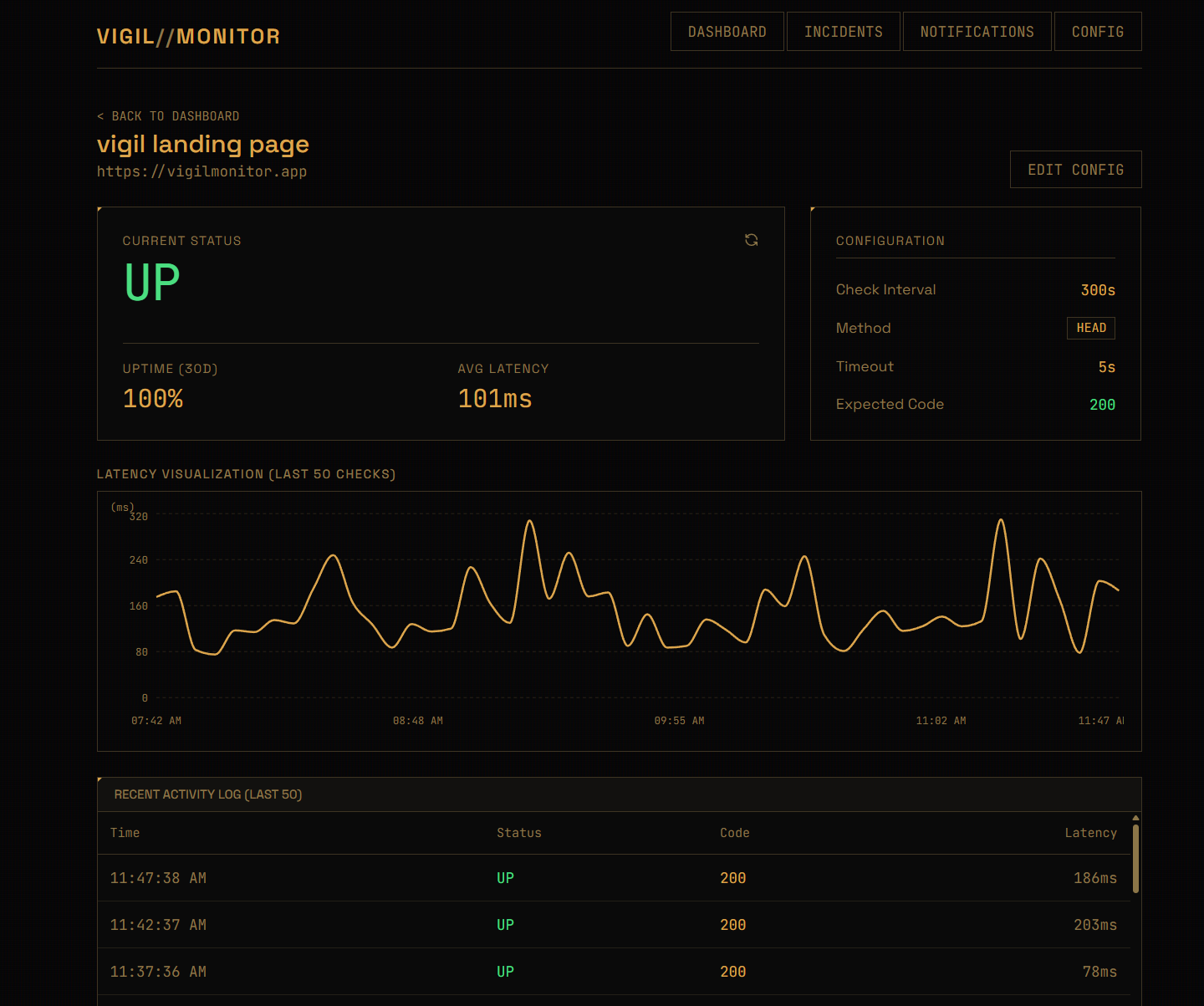Viewport: 1204px width, 1006px height.
Task: Select the 11:42:37 AM log row time
Action: pyautogui.click(x=158, y=925)
